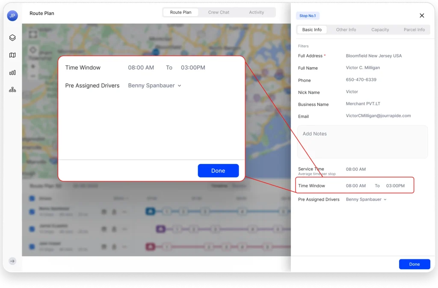Click Done at the side panel bottom
The image size is (438, 288).
(414, 264)
